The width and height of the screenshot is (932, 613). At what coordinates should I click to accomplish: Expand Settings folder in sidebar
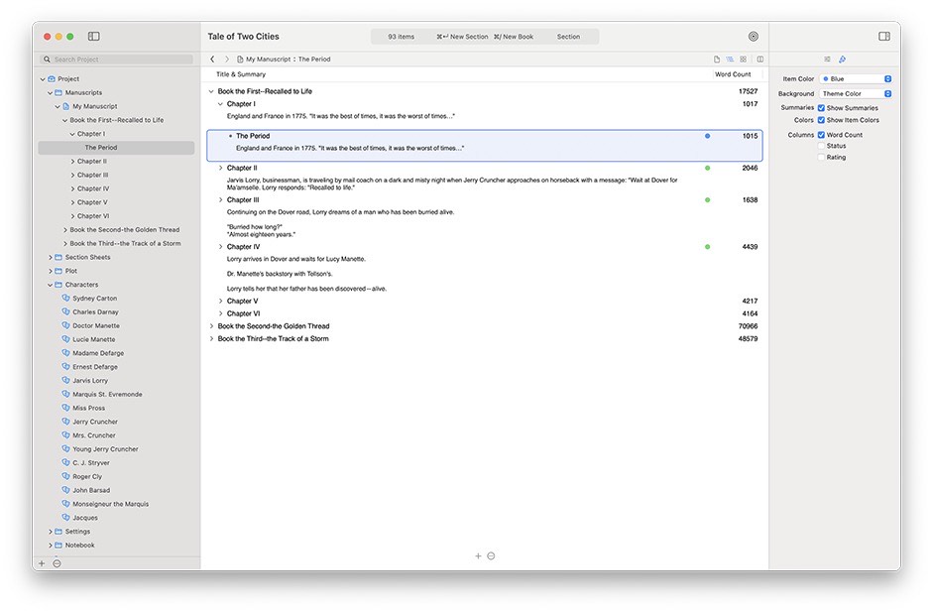pos(51,532)
